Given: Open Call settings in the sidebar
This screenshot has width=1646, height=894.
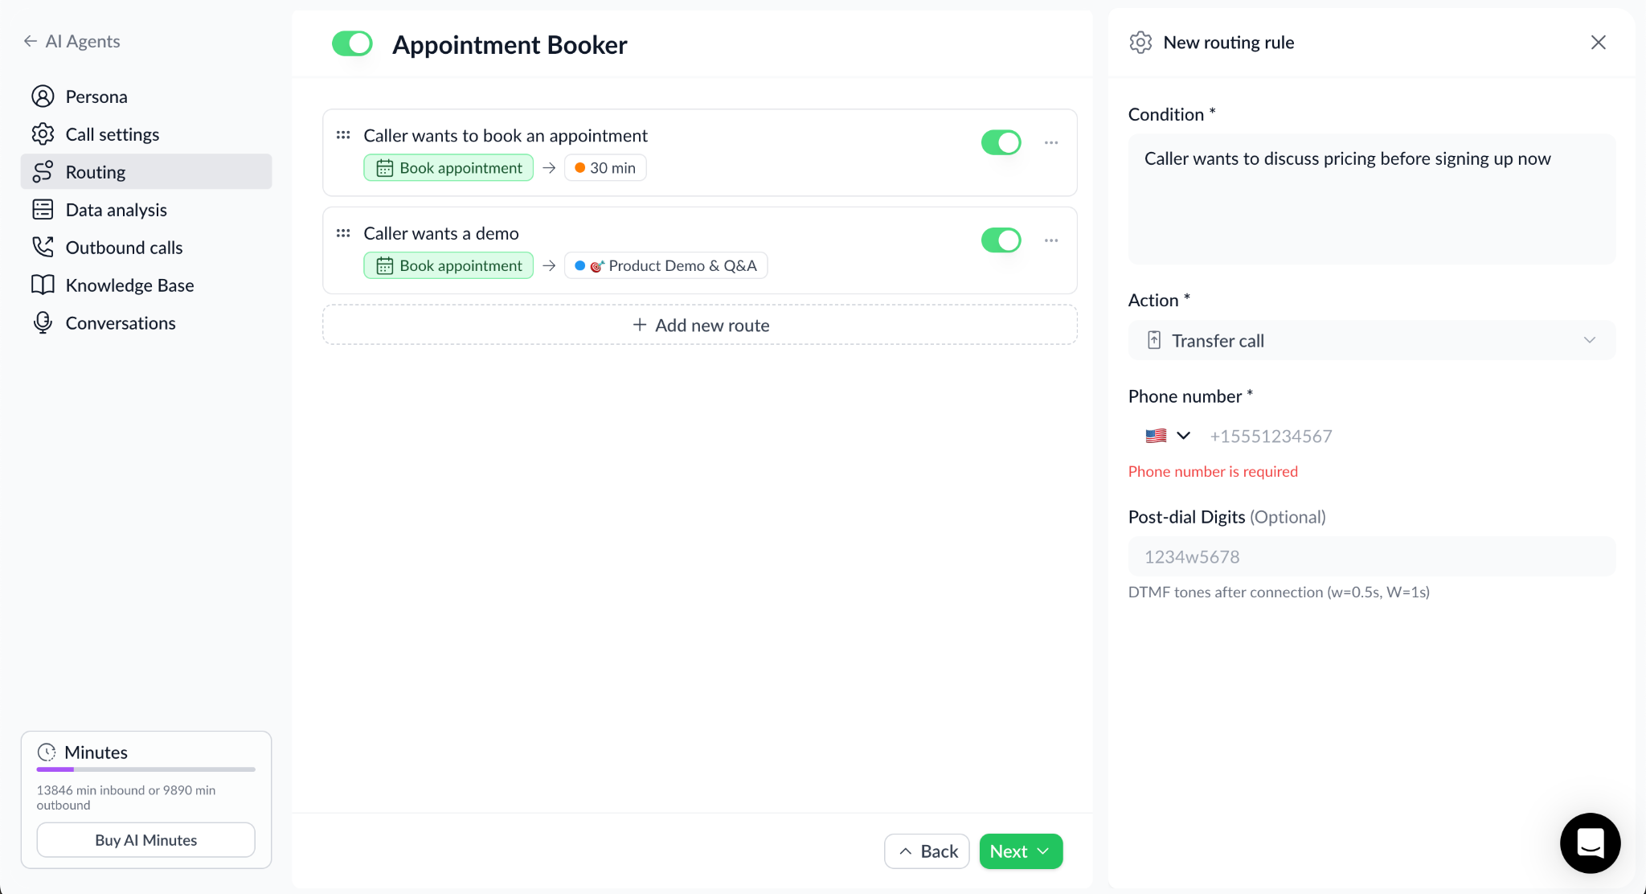Looking at the screenshot, I should 146,134.
